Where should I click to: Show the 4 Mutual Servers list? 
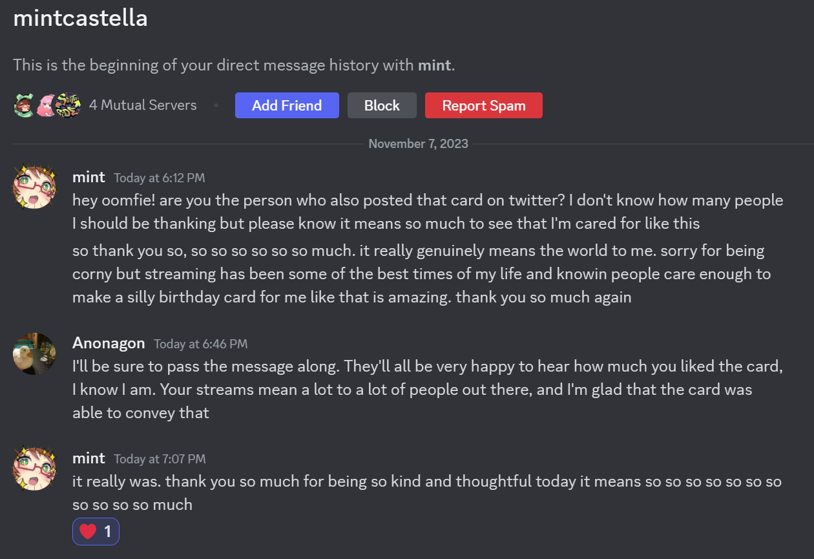tap(142, 105)
